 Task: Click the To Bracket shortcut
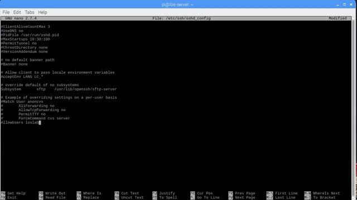pyautogui.click(x=320, y=198)
